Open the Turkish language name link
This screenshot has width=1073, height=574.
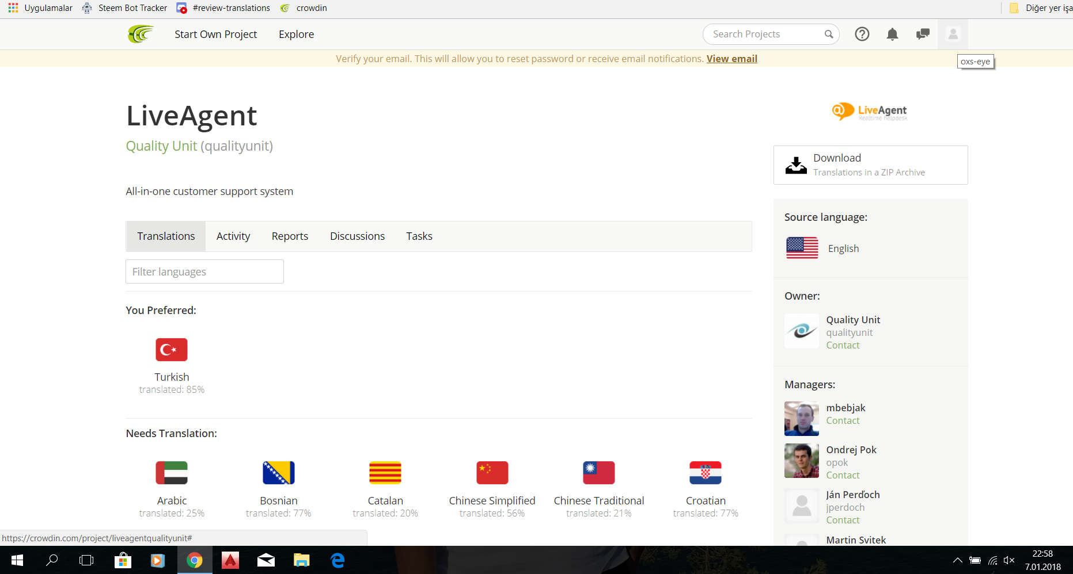click(172, 377)
